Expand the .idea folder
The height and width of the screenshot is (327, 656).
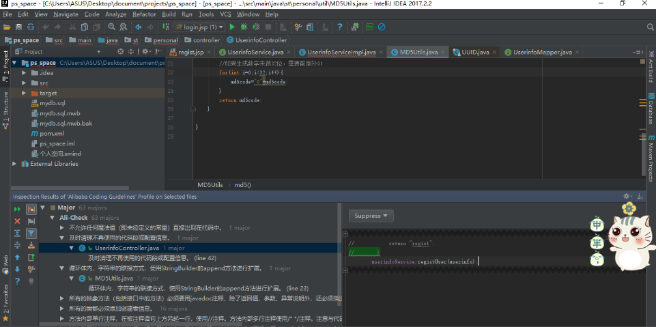click(23, 73)
